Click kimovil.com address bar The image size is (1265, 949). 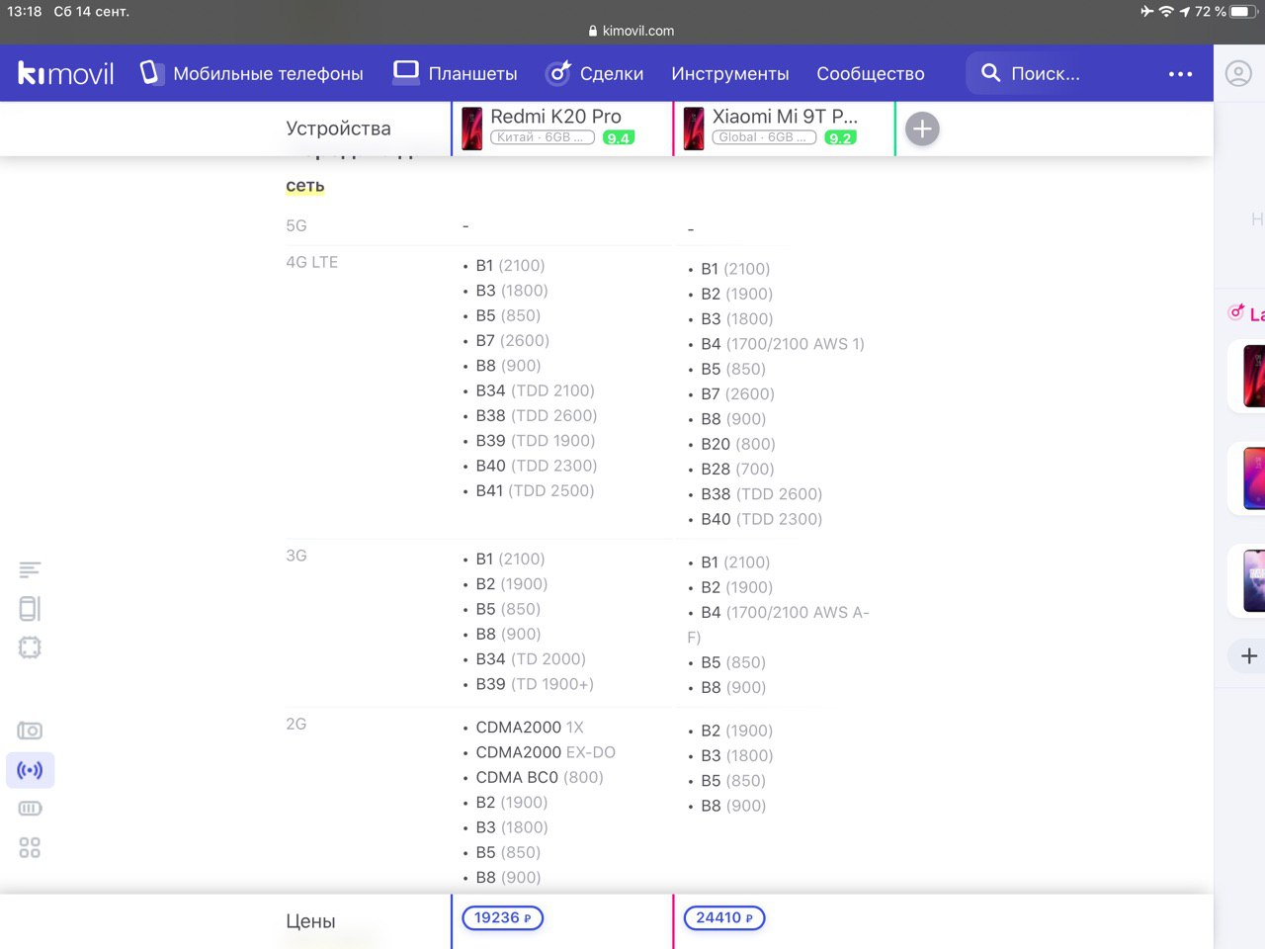[632, 31]
